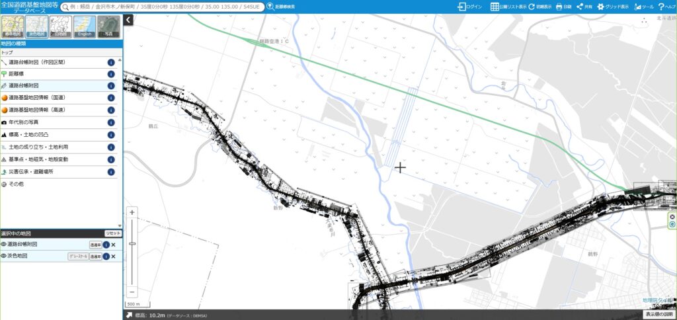Click the map zoom in plus button
677x320 pixels.
132,212
